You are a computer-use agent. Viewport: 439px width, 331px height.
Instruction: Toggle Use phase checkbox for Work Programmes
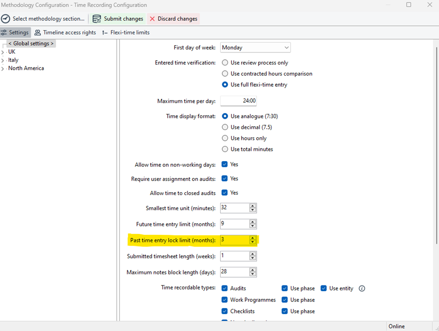tap(285, 299)
